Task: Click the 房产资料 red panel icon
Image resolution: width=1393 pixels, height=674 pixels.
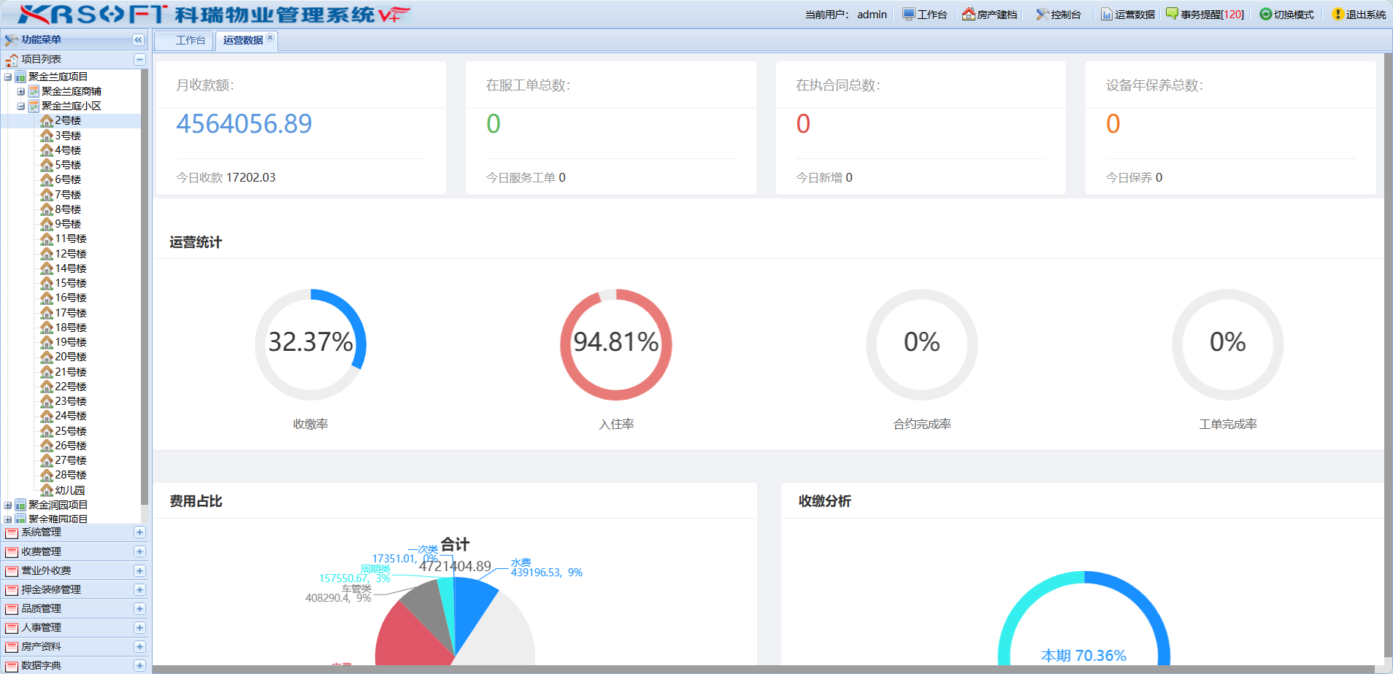Action: [x=12, y=646]
